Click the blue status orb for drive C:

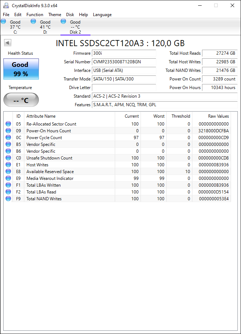click(x=4, y=21)
